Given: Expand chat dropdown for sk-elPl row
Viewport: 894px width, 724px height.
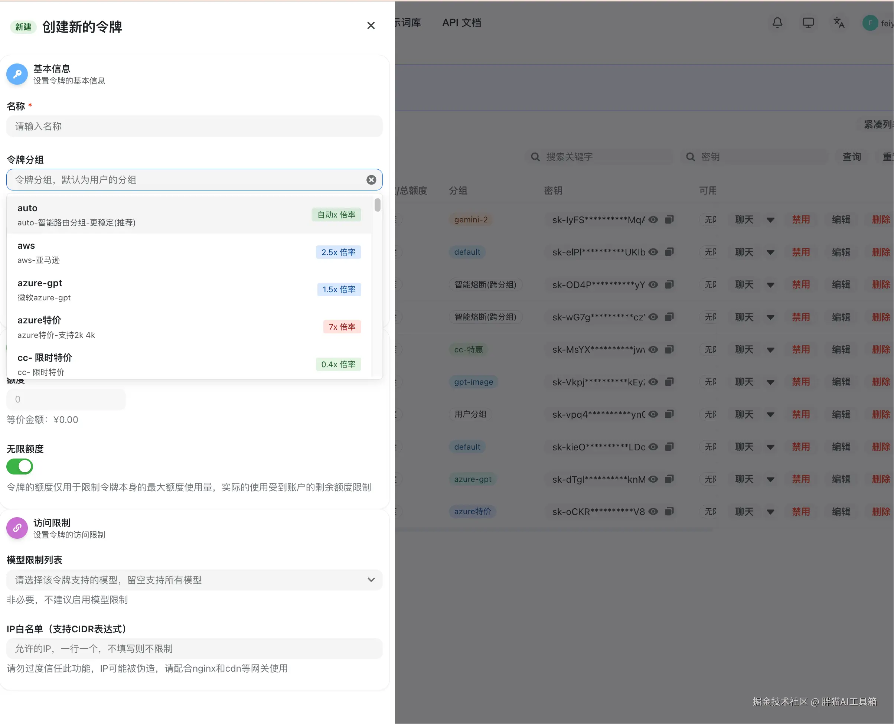Looking at the screenshot, I should click(771, 252).
